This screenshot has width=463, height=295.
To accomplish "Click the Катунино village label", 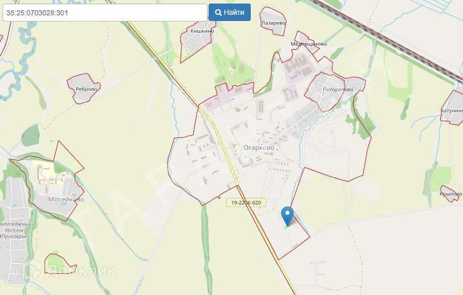I will click(452, 110).
